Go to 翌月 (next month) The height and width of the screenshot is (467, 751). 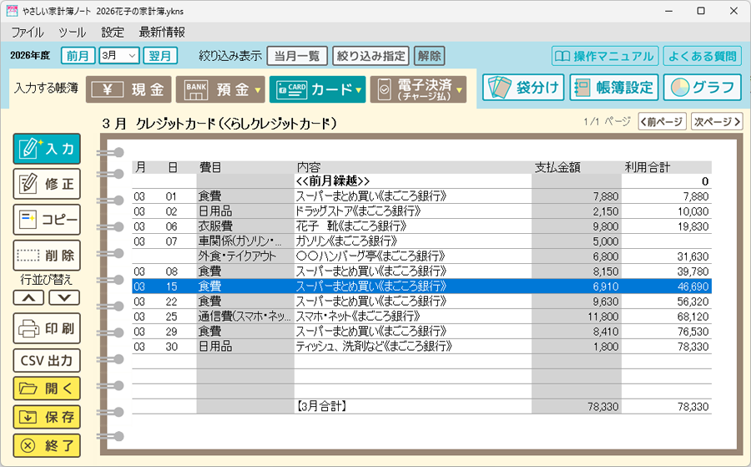(160, 56)
